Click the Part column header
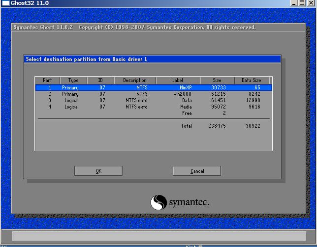The height and width of the screenshot is (247, 317). click(x=48, y=80)
